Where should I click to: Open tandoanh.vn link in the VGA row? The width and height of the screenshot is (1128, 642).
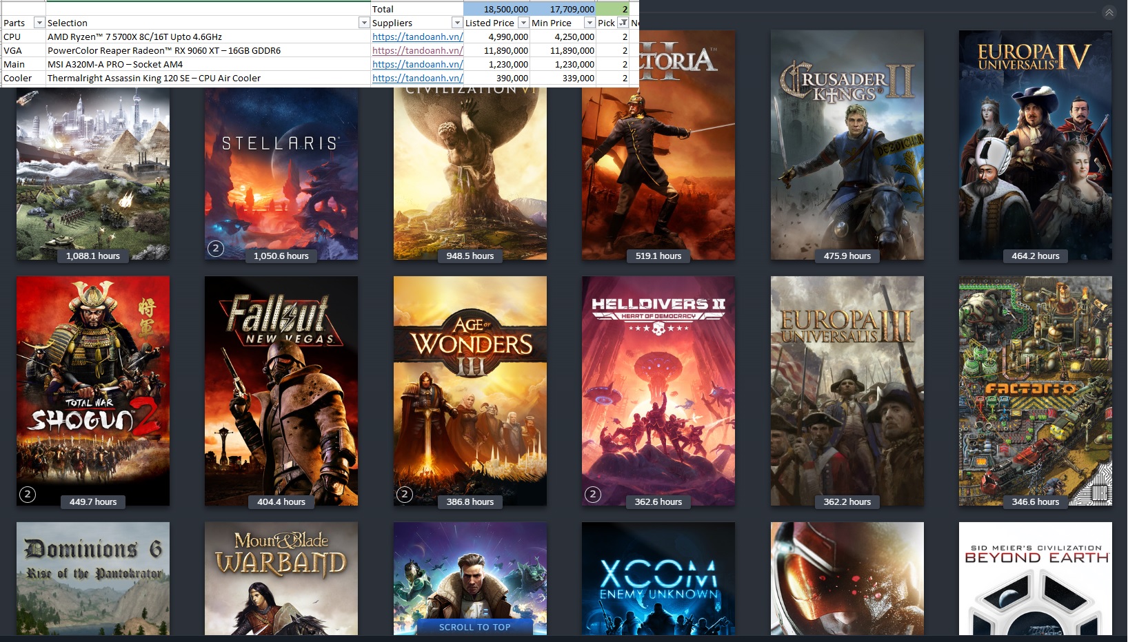417,50
